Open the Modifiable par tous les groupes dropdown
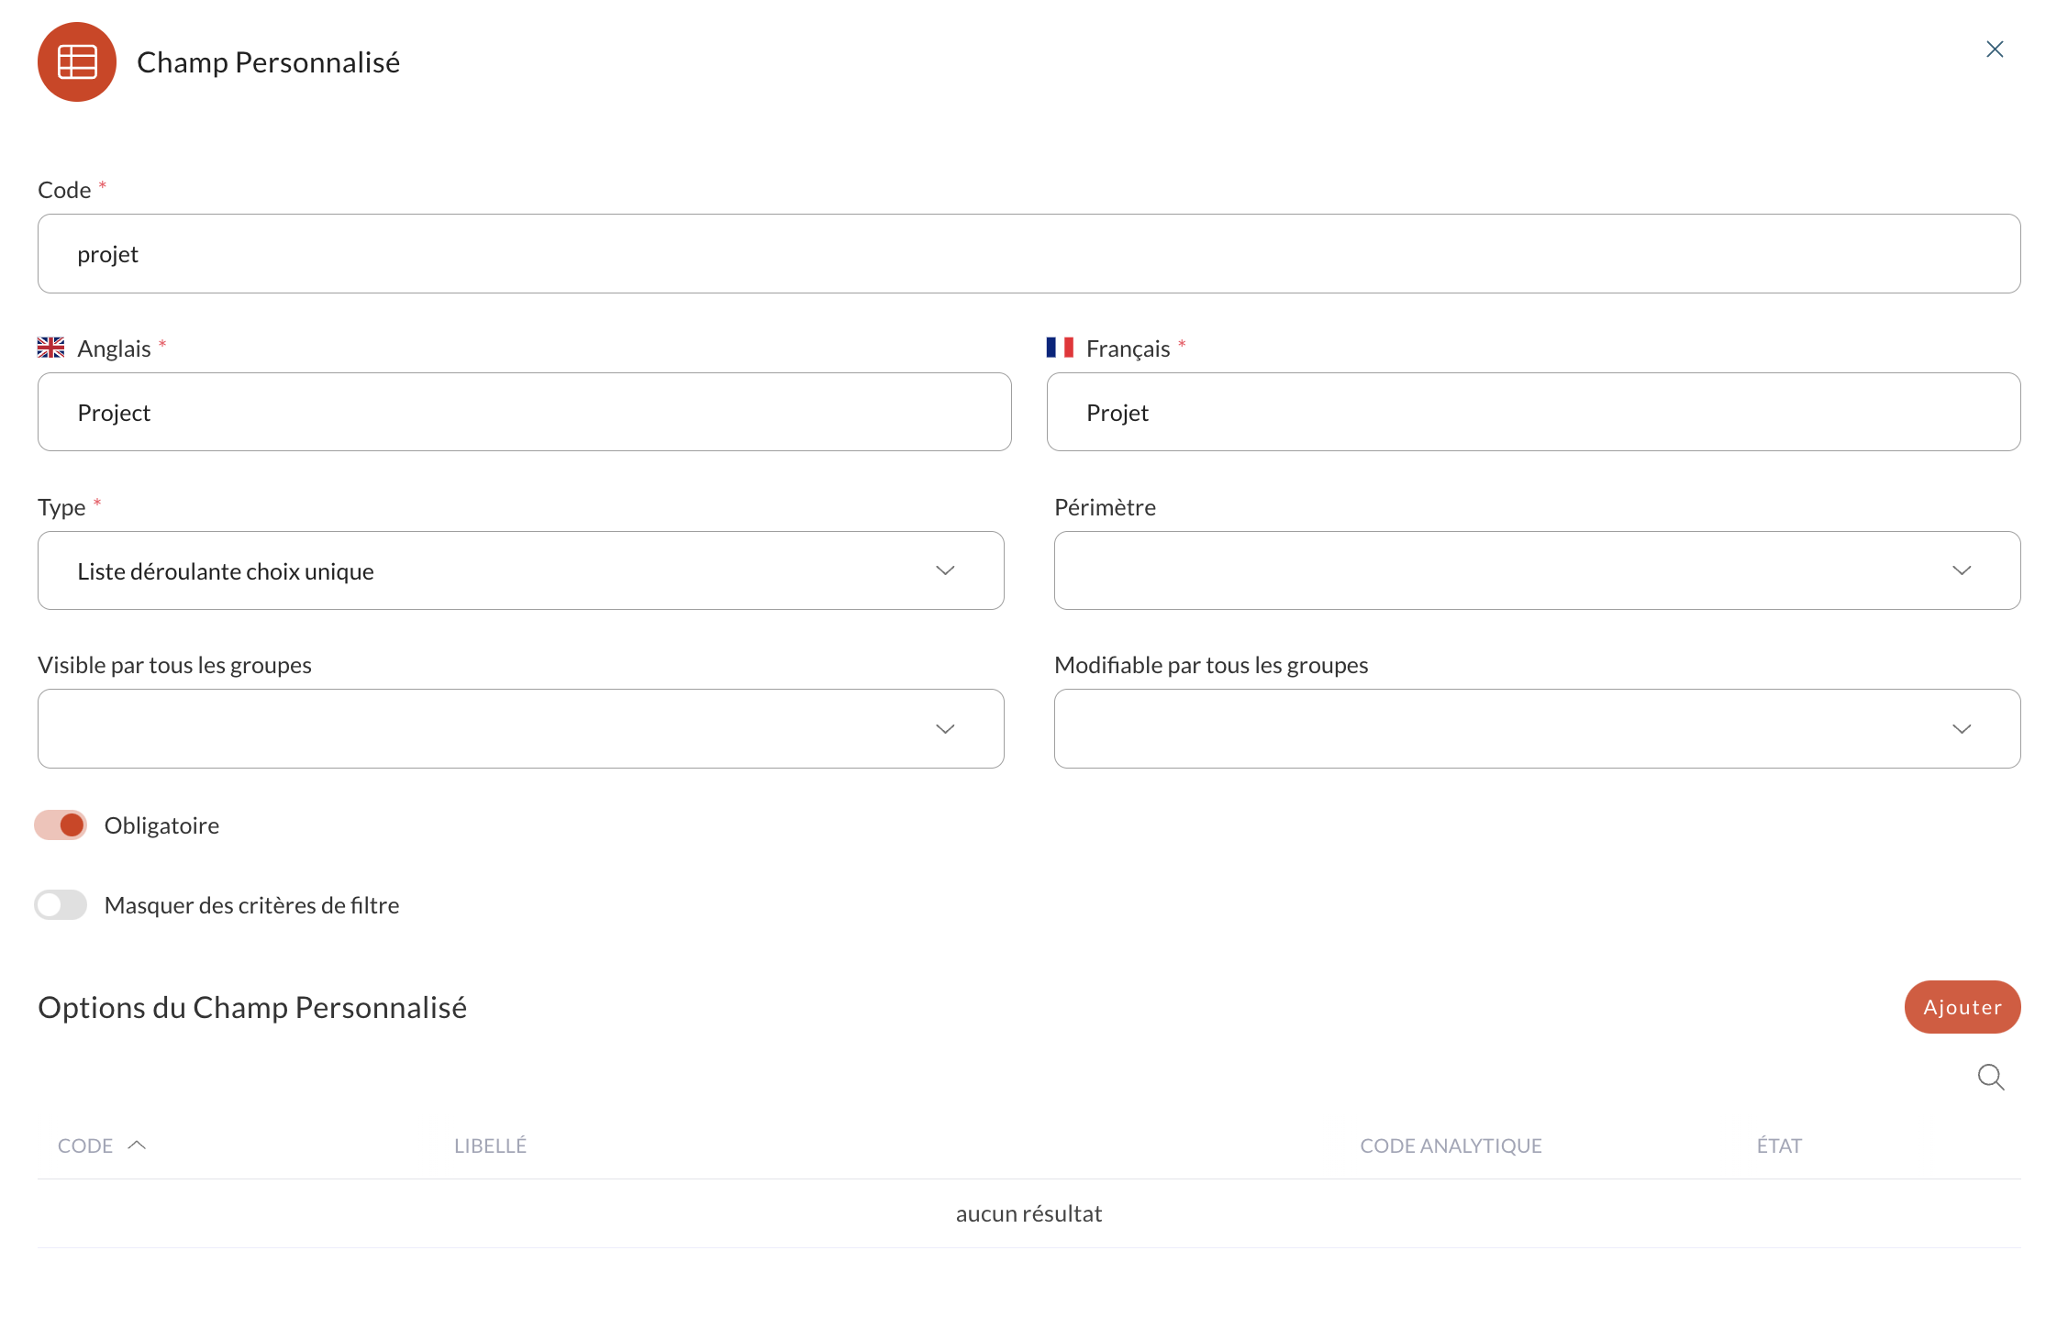Screen dimensions: 2057x1317 (x=1537, y=728)
